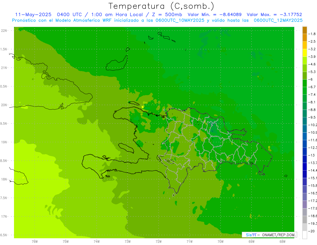Click the -4.6 colorbar label
The image size is (317, 245).
(x=312, y=64)
